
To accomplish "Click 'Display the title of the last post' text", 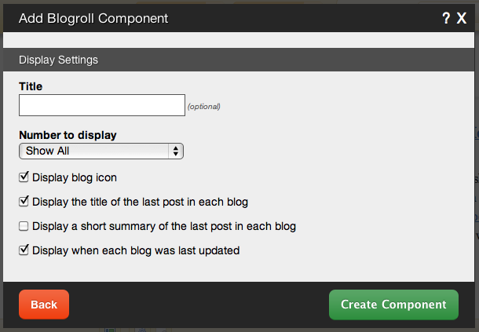I will click(x=140, y=202).
